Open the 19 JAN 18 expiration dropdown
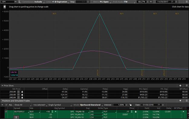Image resolution: width=189 pixels, height=119 pixels. (82, 111)
